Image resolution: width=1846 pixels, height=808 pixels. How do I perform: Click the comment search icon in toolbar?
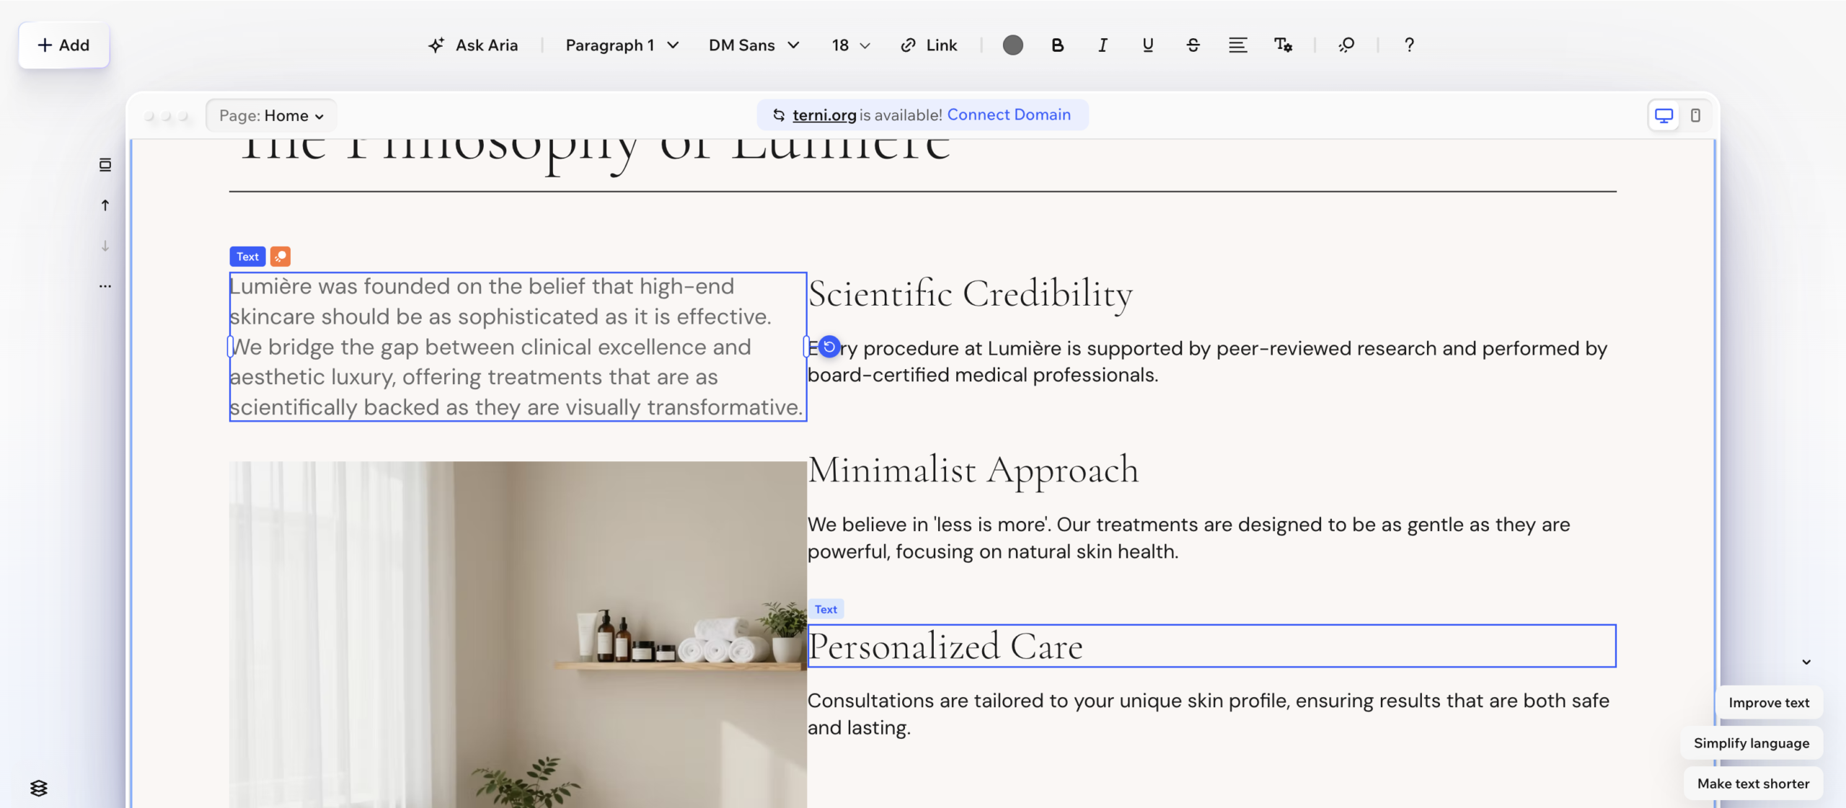(x=1346, y=45)
